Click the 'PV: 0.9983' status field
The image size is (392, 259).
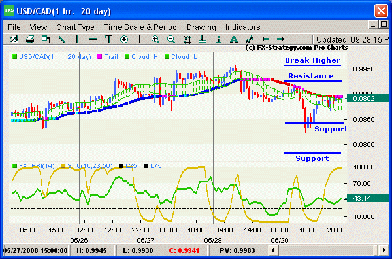237,250
